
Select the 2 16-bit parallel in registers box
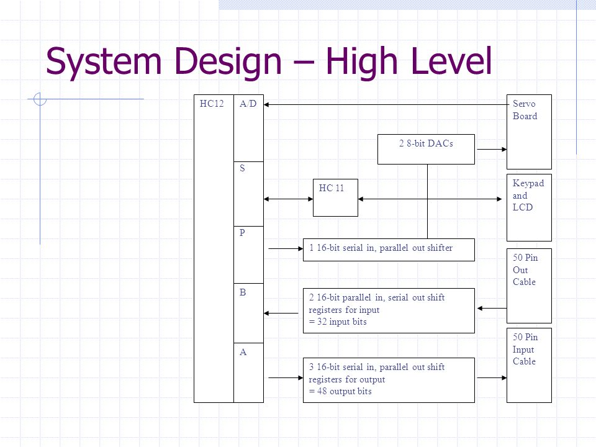coord(389,310)
